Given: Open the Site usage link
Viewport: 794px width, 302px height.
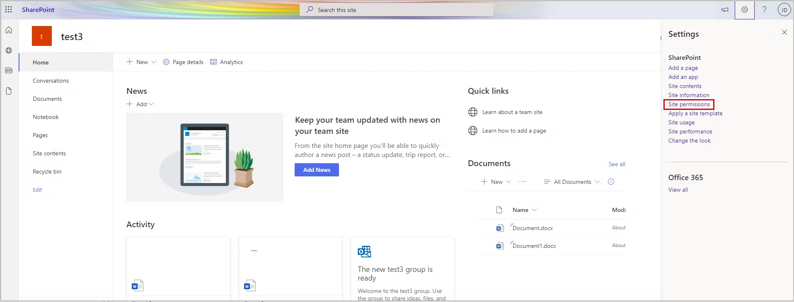Looking at the screenshot, I should tap(681, 122).
